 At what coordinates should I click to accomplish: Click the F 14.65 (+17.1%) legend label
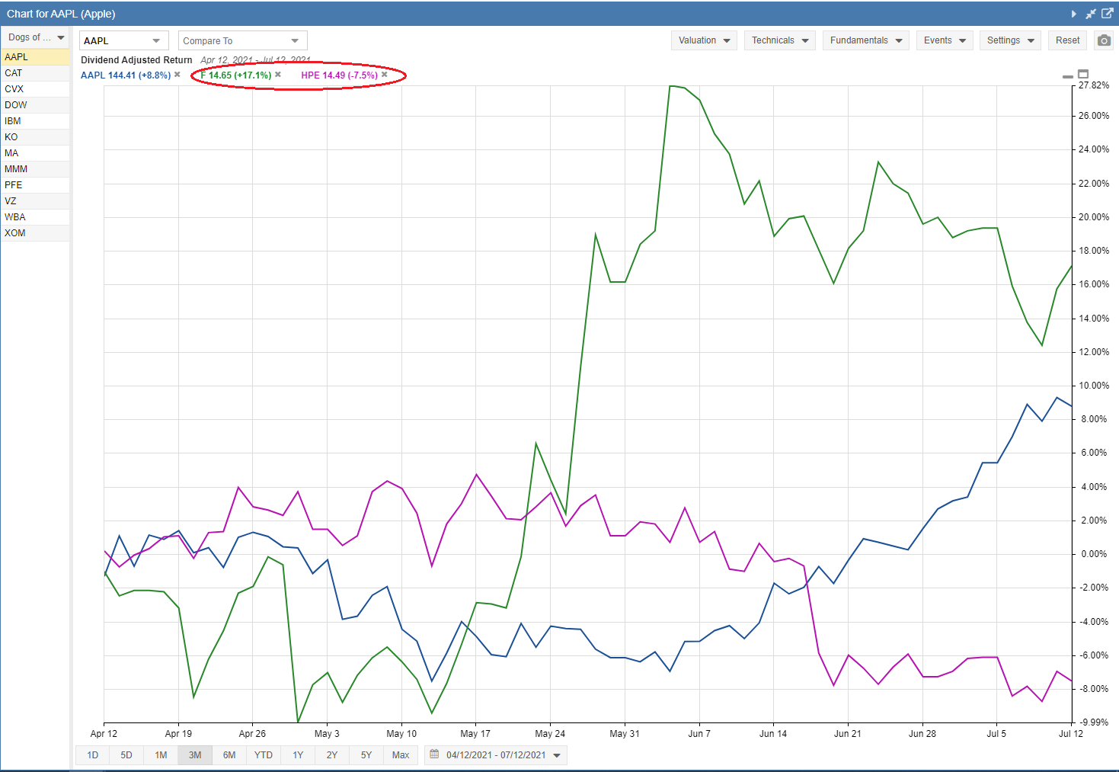tap(236, 75)
